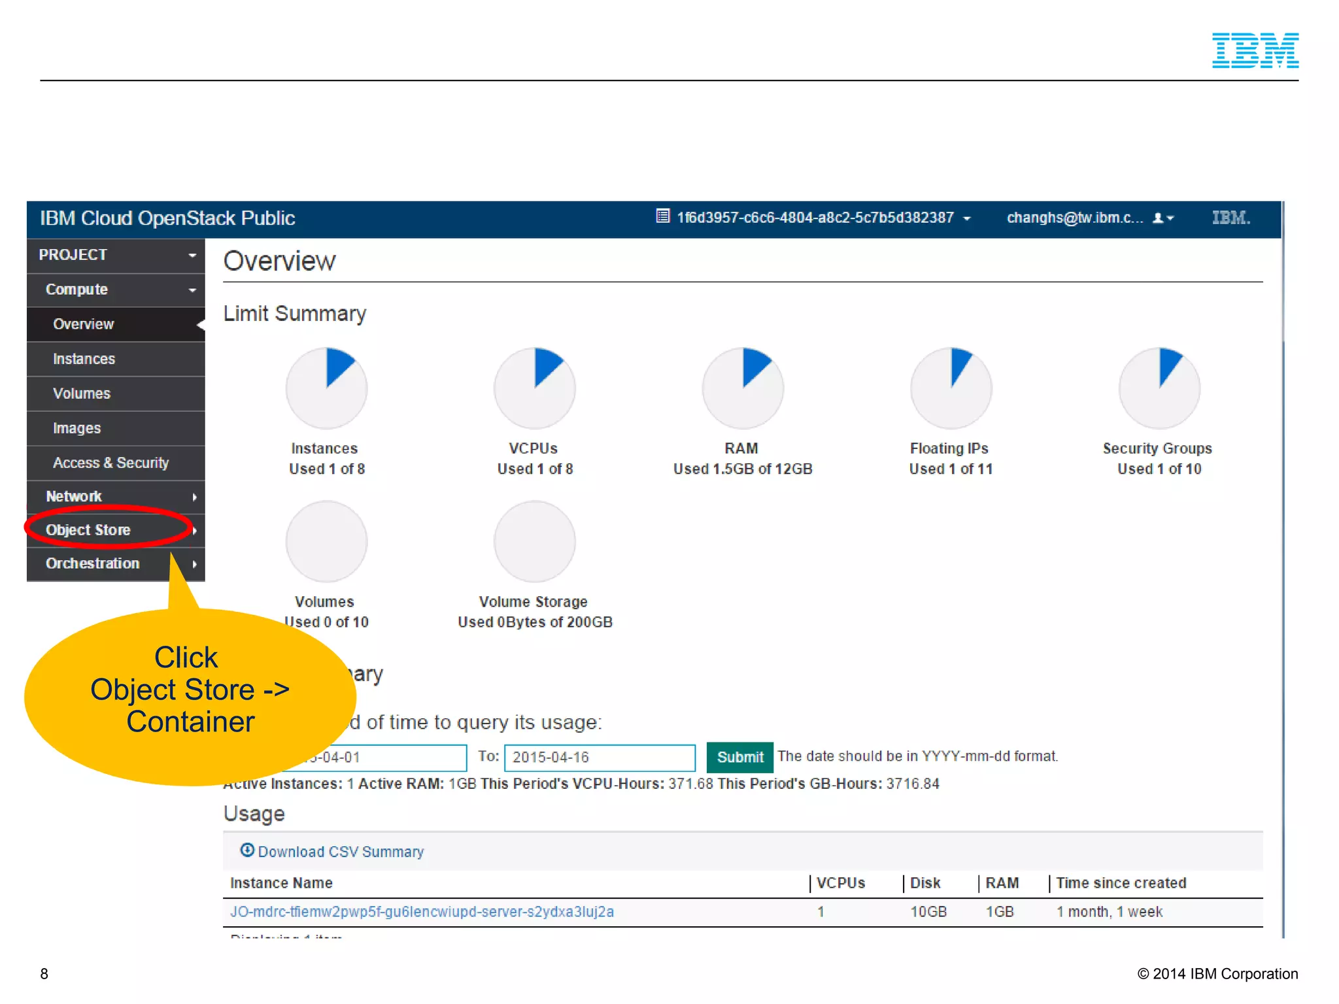Click 'Used 1.5GB of 12GB' text
The image size is (1339, 1004).
pyautogui.click(x=743, y=469)
